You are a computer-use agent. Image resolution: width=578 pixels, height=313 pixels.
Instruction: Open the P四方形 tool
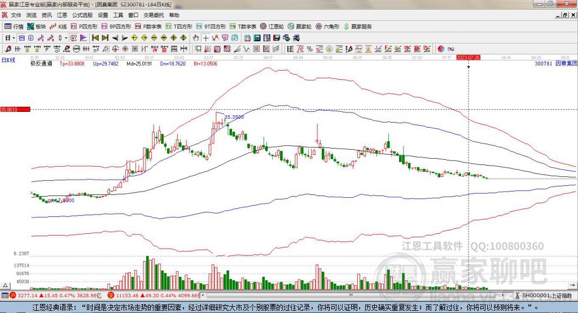coord(84,27)
